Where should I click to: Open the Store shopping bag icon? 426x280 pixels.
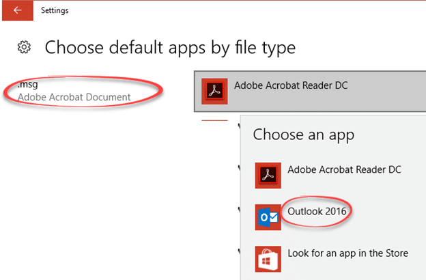(267, 258)
